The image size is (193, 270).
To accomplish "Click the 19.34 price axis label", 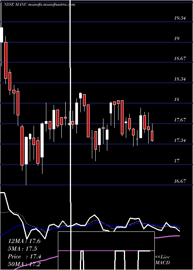I will tap(180, 18).
